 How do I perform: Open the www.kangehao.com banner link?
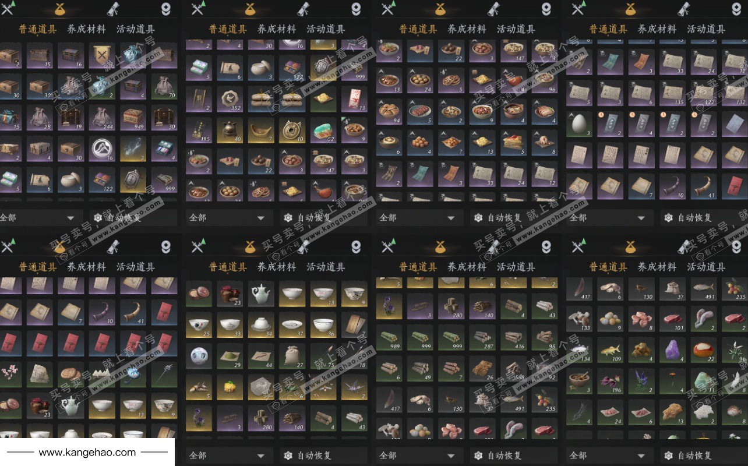click(87, 452)
